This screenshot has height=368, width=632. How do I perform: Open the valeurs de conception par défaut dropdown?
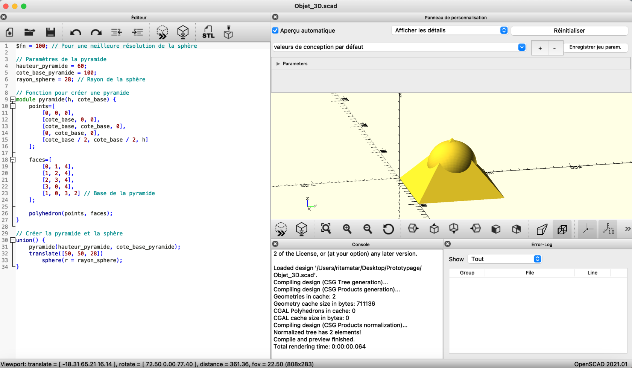(399, 47)
